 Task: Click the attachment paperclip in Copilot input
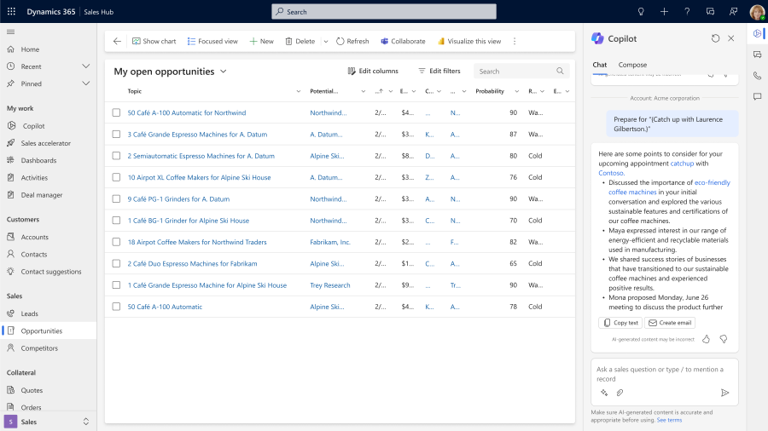(x=620, y=393)
